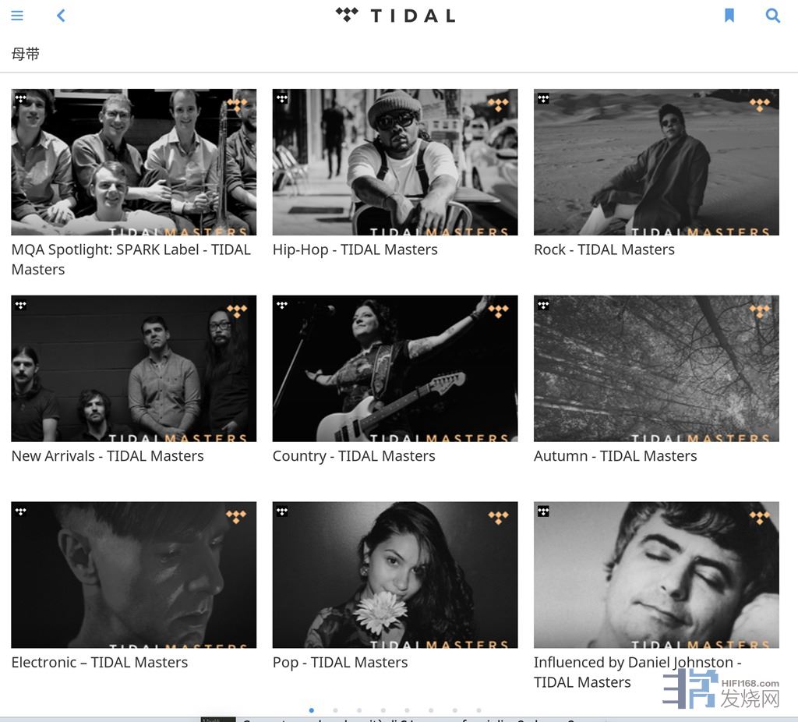Select the Autumn playlist cover image
This screenshot has height=722, width=798.
(x=656, y=368)
